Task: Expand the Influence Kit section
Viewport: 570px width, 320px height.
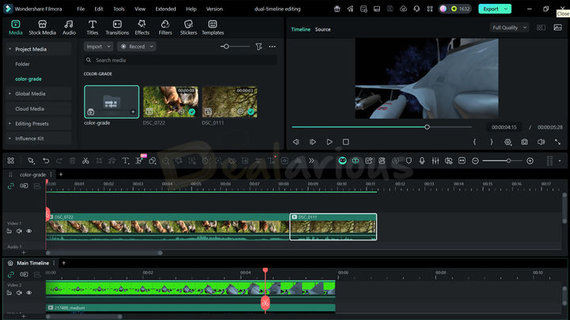Action: tap(9, 138)
